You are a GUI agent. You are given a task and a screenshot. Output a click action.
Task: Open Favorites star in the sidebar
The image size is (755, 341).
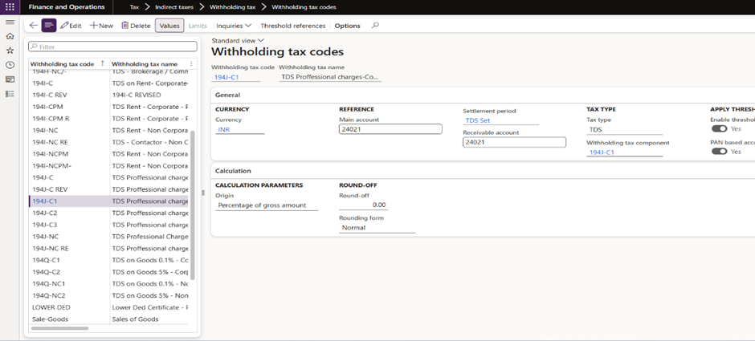tap(9, 51)
